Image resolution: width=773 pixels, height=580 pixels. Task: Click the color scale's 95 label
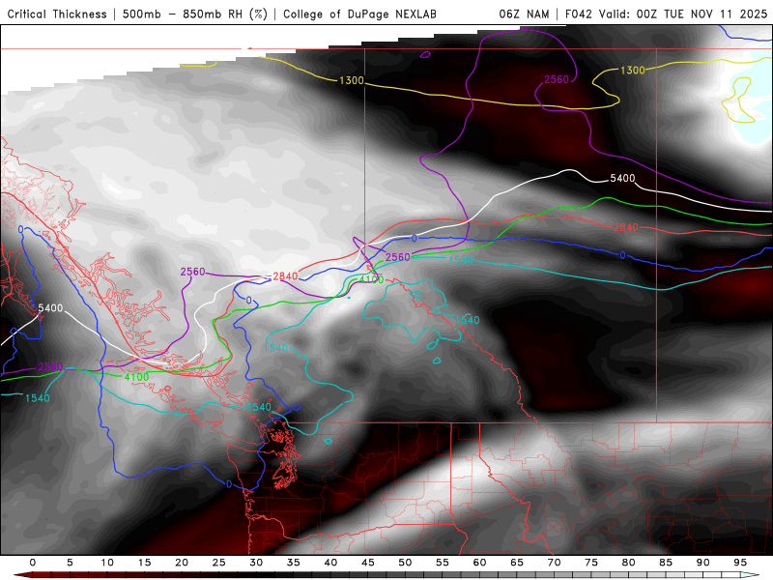(740, 563)
